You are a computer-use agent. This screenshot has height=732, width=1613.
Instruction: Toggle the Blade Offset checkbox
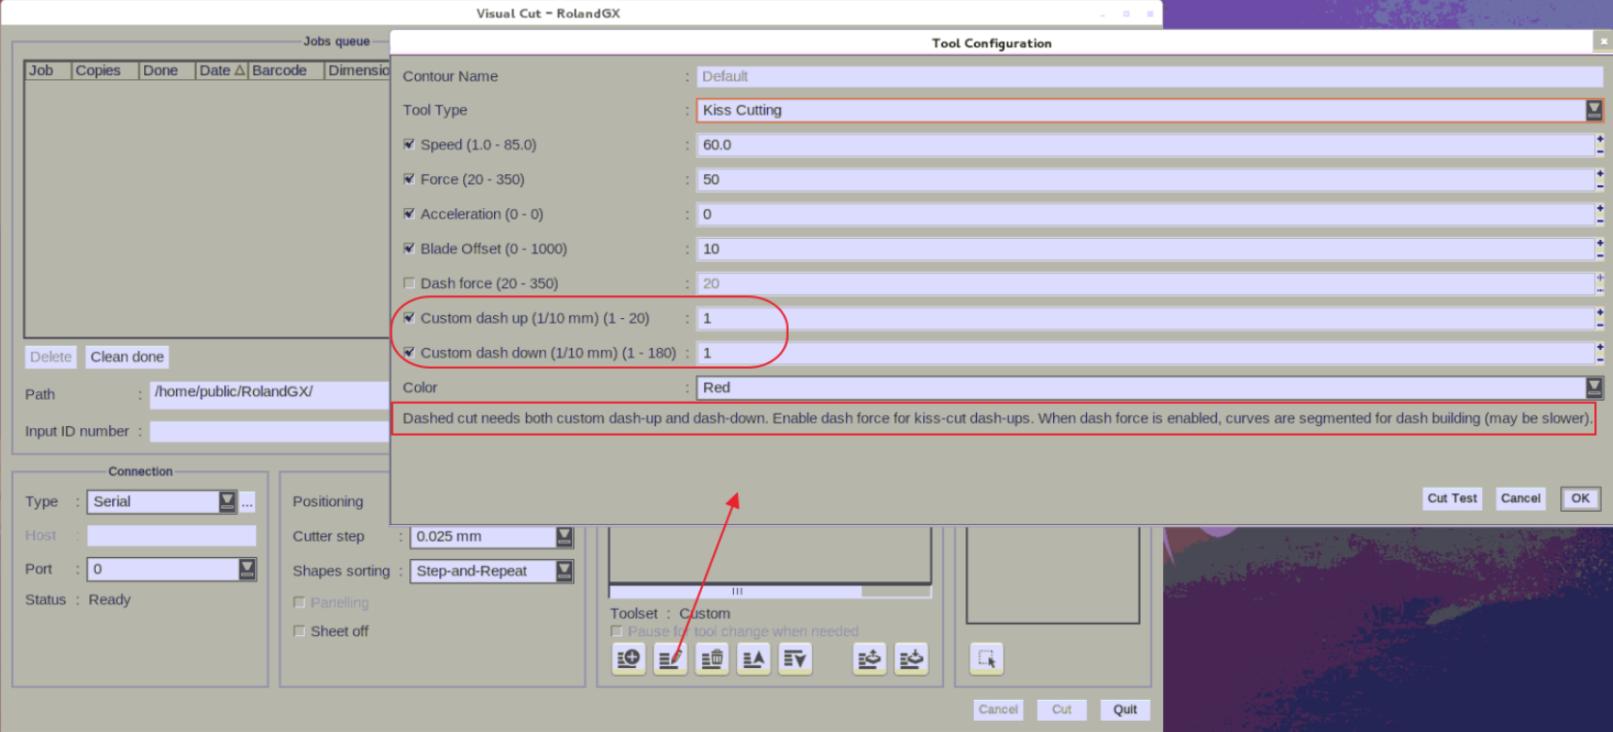[409, 249]
